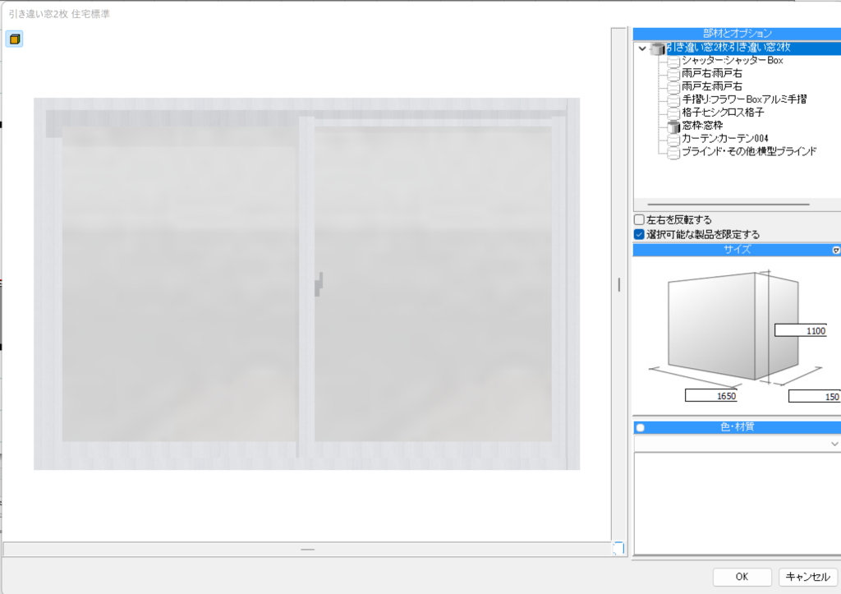Click the cylinder icon beside カーテン:カーテン004

tap(673, 140)
